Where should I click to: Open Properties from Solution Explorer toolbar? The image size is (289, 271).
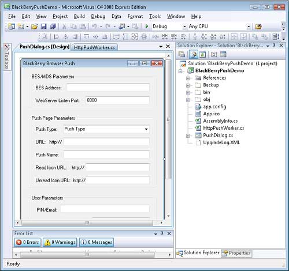181,55
